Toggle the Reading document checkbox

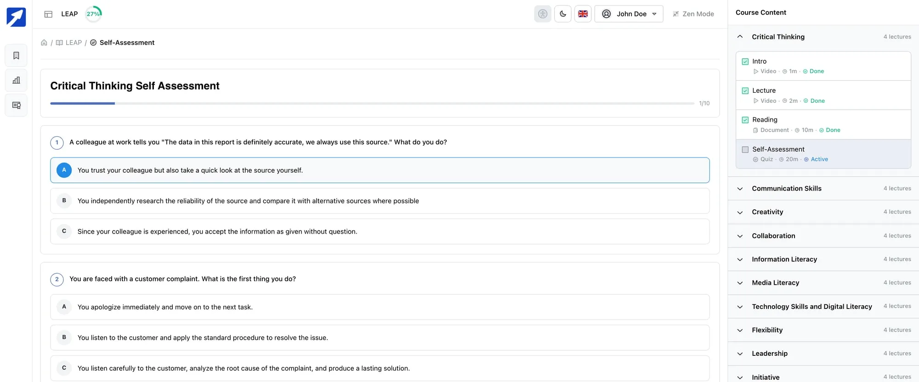pos(745,120)
